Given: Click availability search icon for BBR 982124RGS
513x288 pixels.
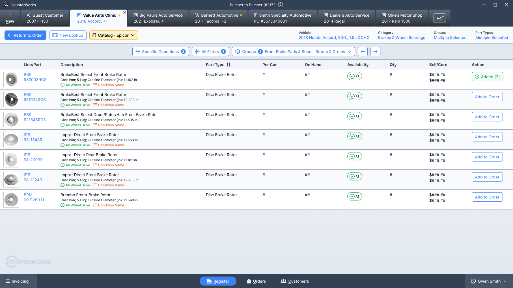Looking at the screenshot, I should 358,96.
